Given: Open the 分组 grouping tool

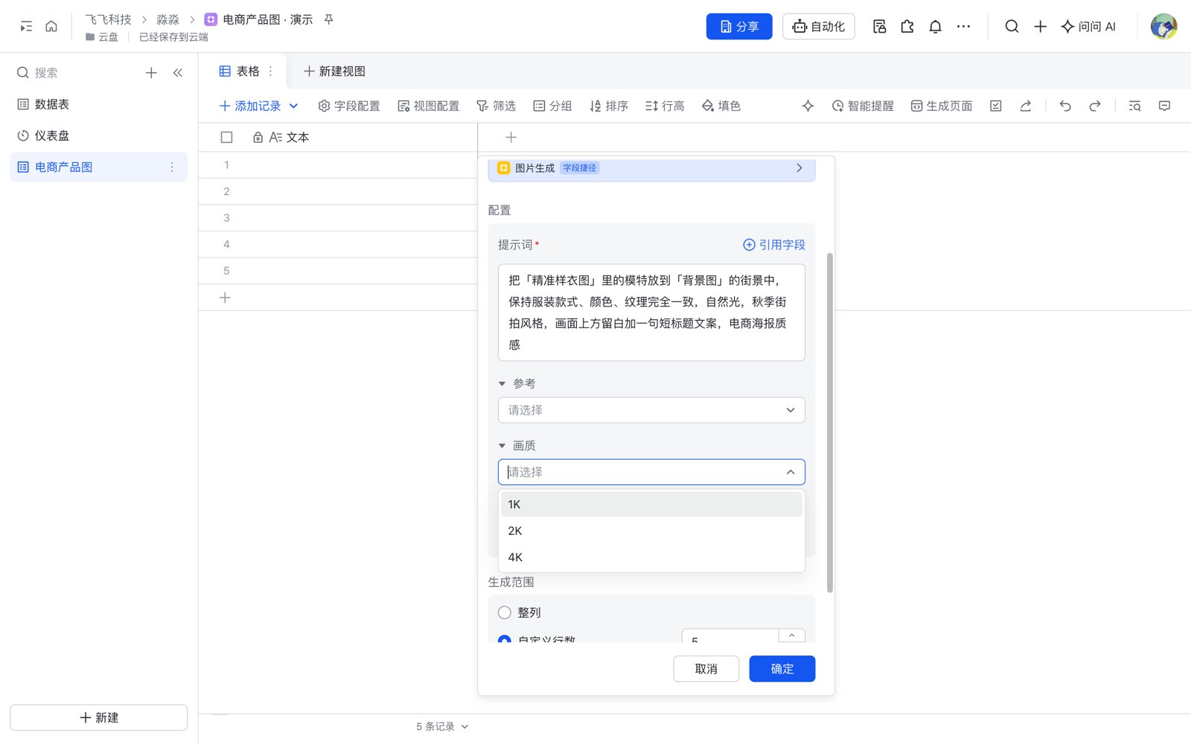Looking at the screenshot, I should pyautogui.click(x=552, y=106).
